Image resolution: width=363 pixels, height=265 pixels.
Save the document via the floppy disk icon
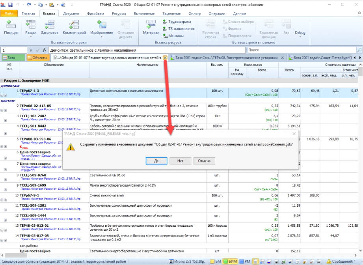coord(10,5)
